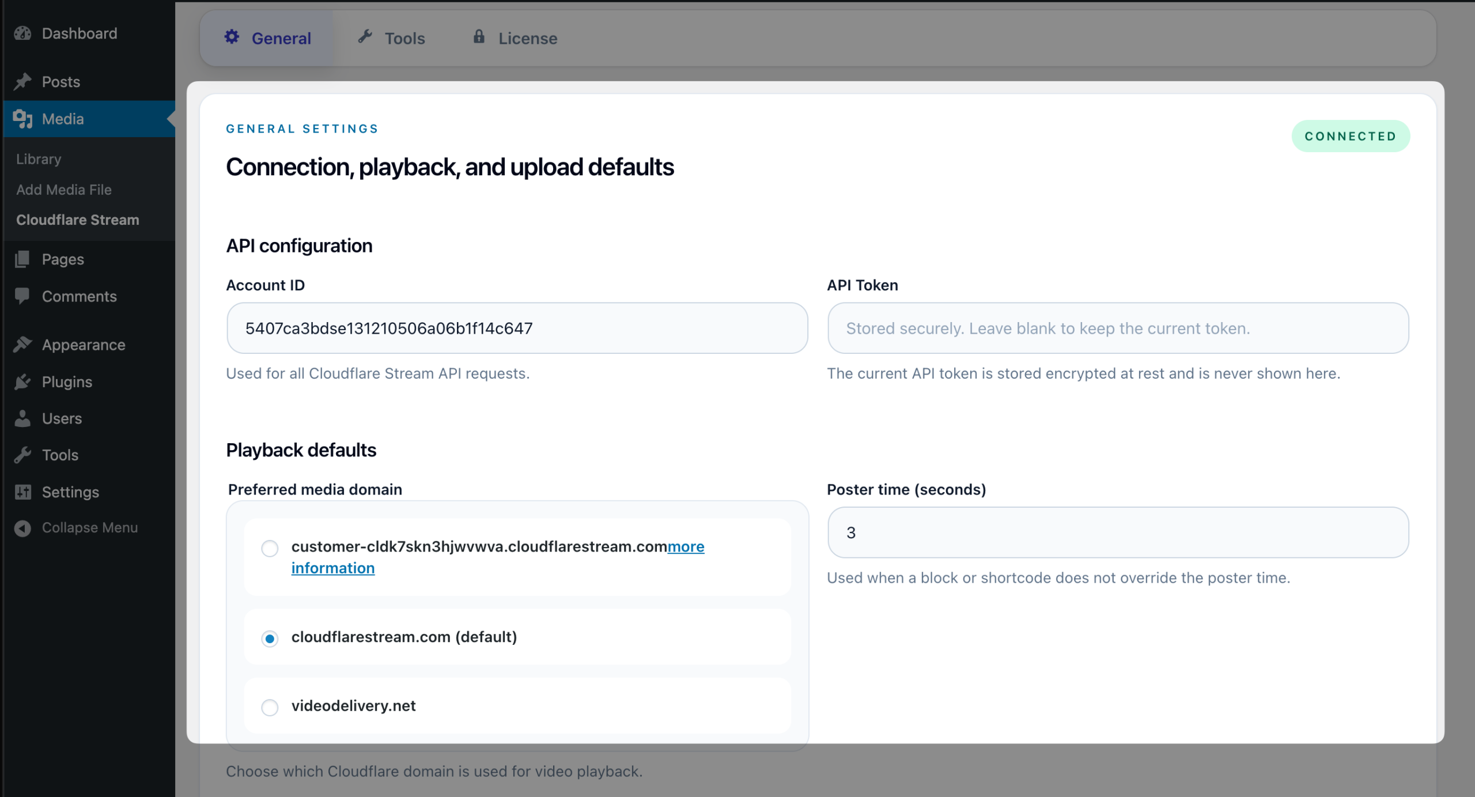Select cloudflarestream.com (default) radio button
This screenshot has width=1475, height=797.
(270, 639)
